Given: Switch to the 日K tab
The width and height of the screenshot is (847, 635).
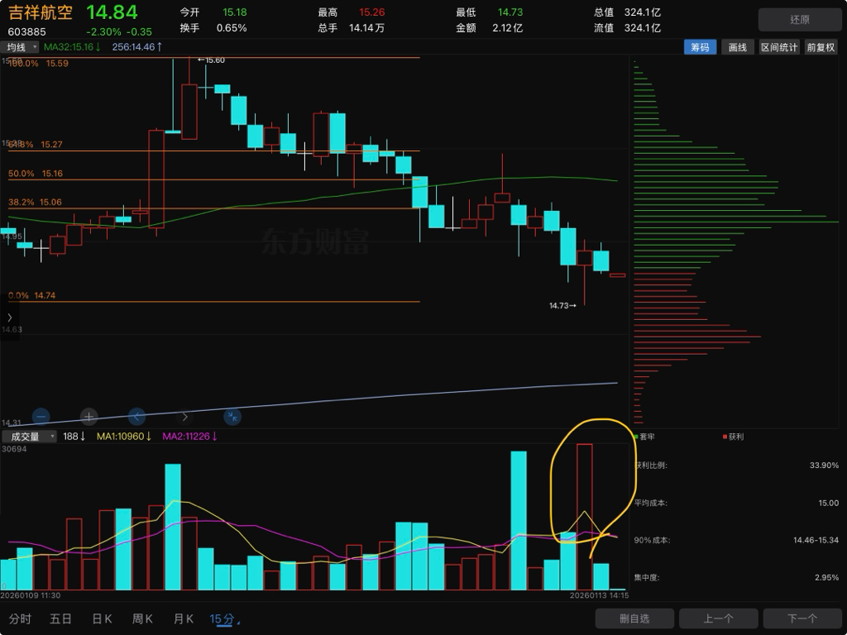Looking at the screenshot, I should tap(102, 618).
